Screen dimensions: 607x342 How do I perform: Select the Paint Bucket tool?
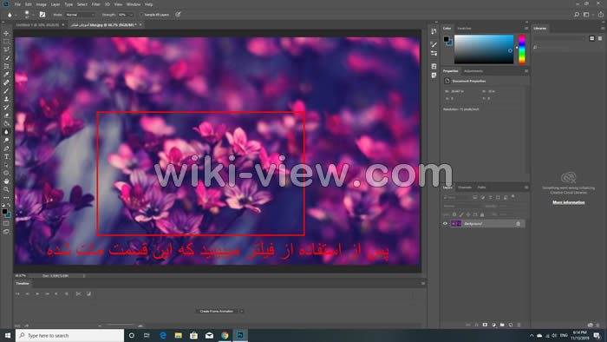[6, 123]
